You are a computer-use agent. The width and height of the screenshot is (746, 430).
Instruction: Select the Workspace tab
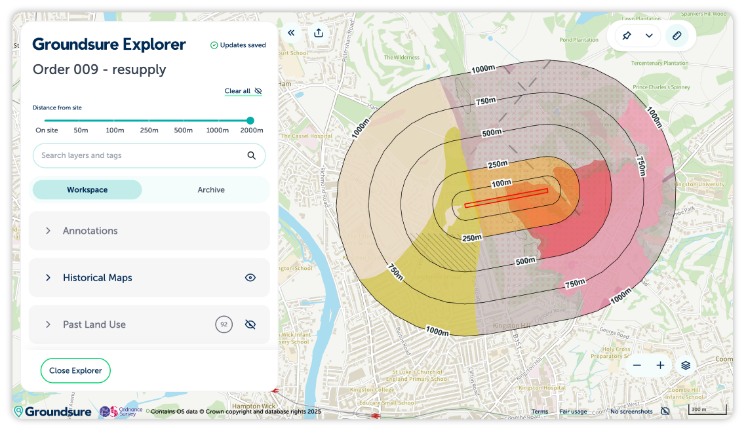(87, 189)
